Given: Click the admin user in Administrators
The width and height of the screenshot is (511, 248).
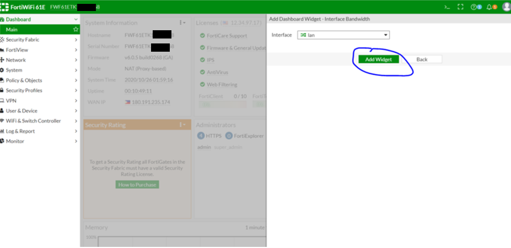Looking at the screenshot, I should [205, 147].
